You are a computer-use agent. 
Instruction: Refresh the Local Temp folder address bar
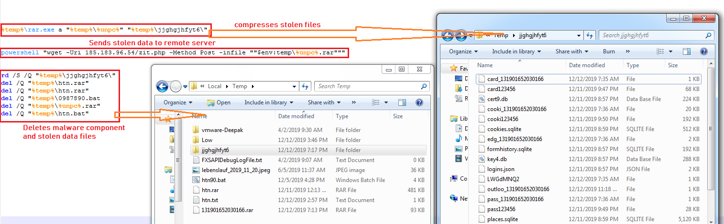pos(305,86)
